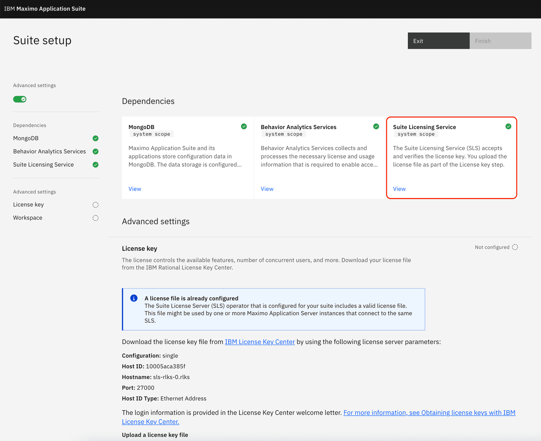The height and width of the screenshot is (441, 541).
Task: Click the info icon in the license notification banner
Action: 134,298
